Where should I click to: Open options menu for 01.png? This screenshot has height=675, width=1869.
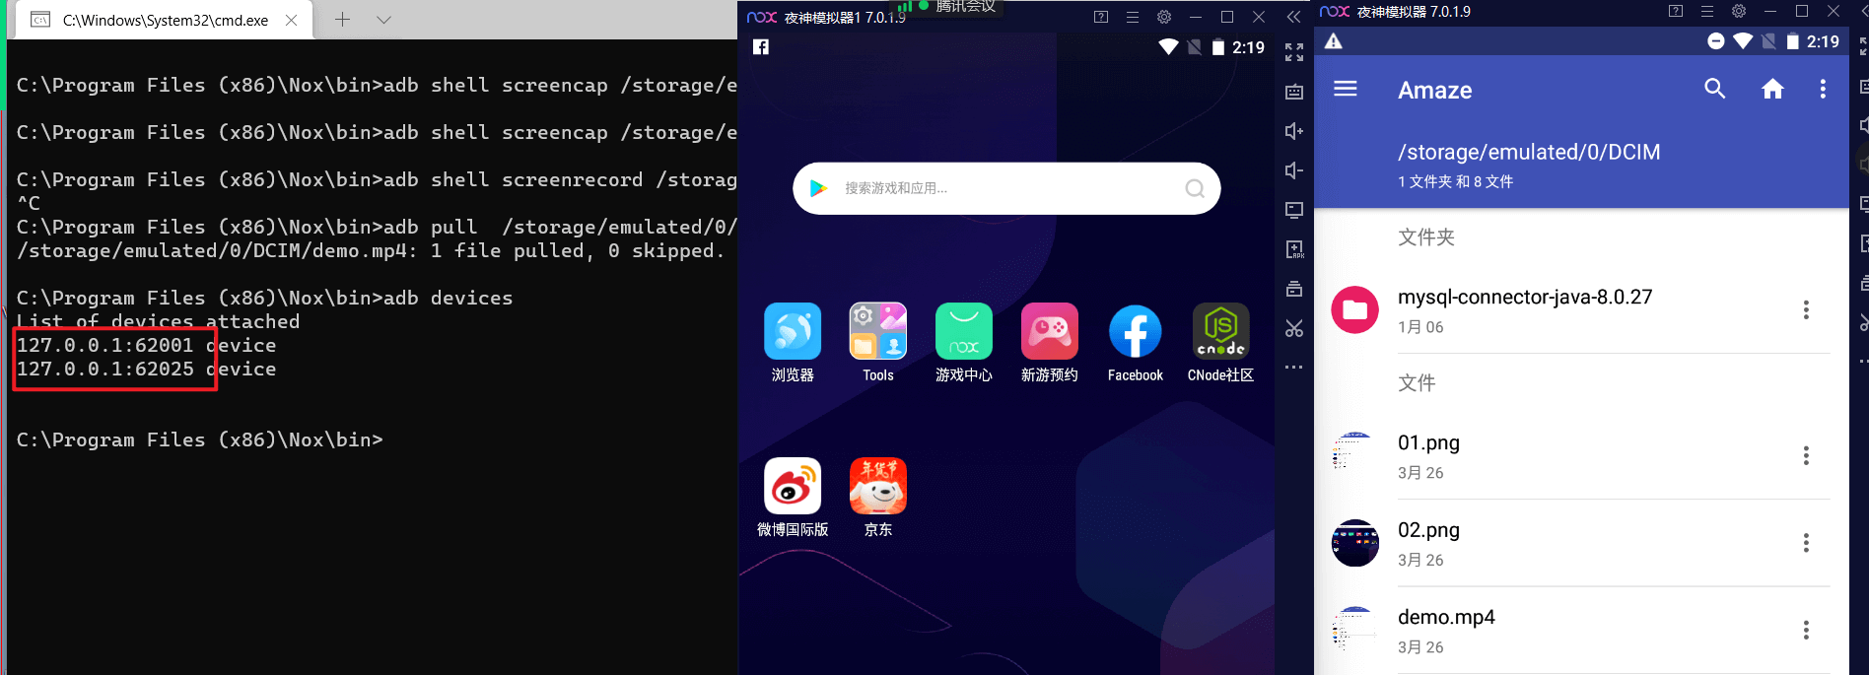[1806, 455]
